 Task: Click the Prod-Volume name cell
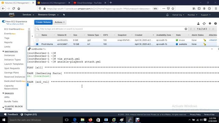(x=47, y=44)
